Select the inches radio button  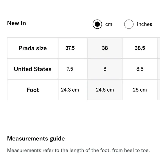(129, 24)
